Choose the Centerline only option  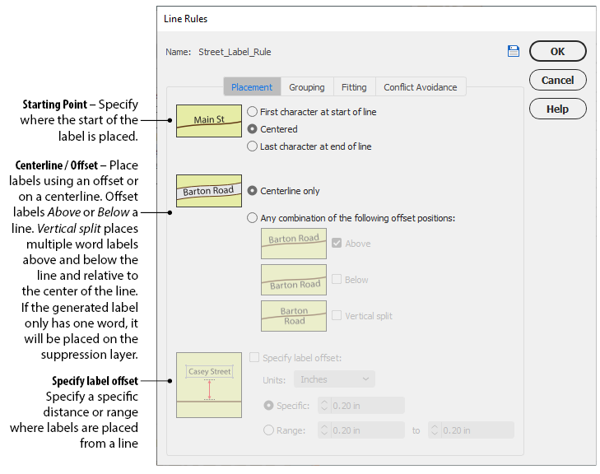tap(253, 191)
